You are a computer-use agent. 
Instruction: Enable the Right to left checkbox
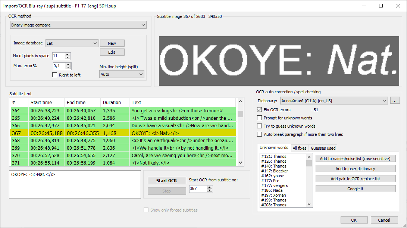point(54,75)
